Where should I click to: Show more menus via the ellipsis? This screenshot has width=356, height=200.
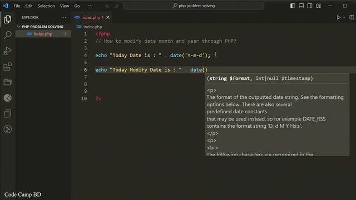88,6
